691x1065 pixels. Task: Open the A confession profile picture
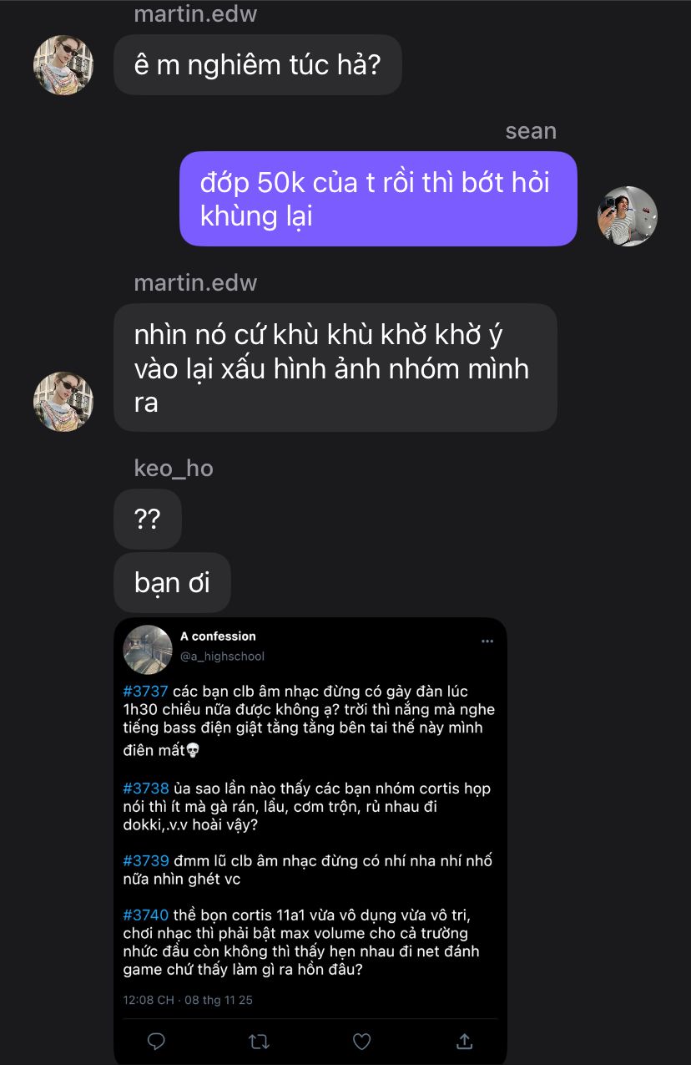148,649
